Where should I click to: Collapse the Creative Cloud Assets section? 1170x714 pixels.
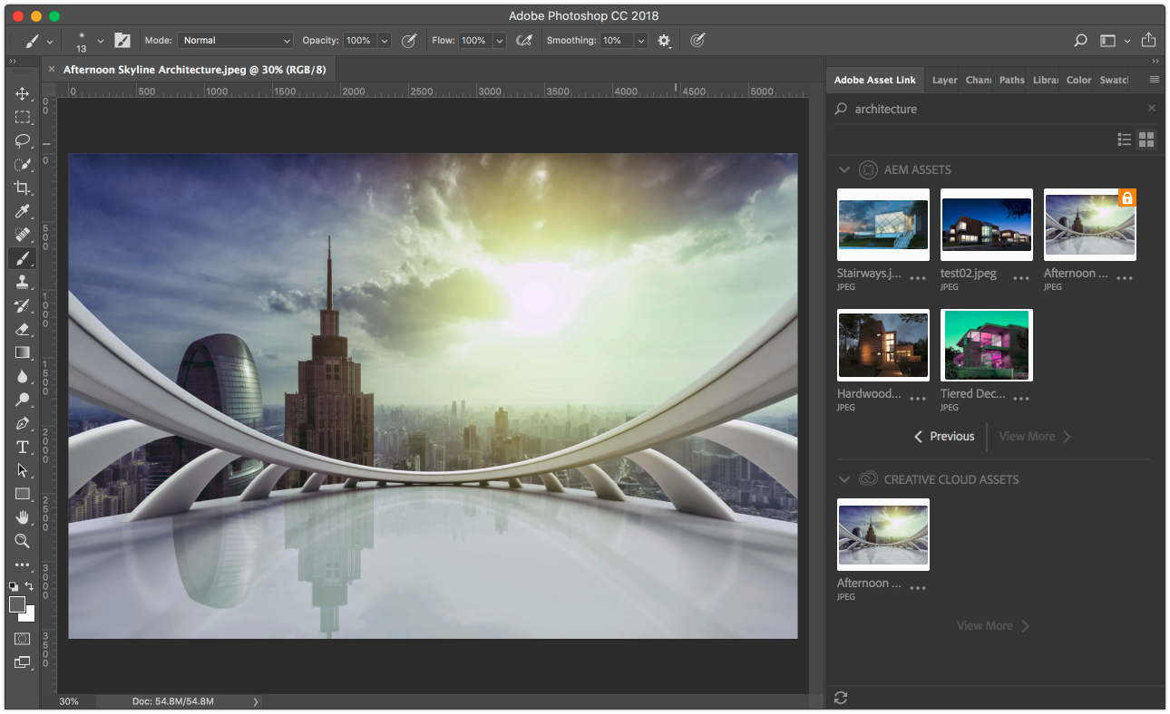(844, 479)
